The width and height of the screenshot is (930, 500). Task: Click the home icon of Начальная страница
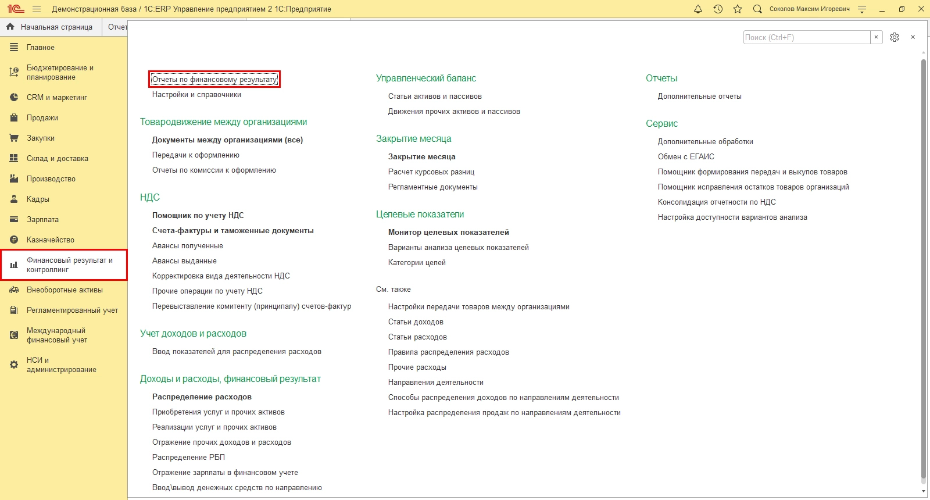pos(10,27)
